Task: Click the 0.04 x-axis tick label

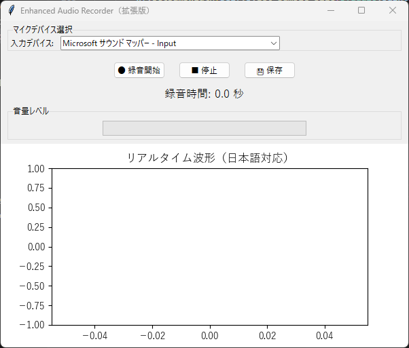Action: tap(325, 335)
